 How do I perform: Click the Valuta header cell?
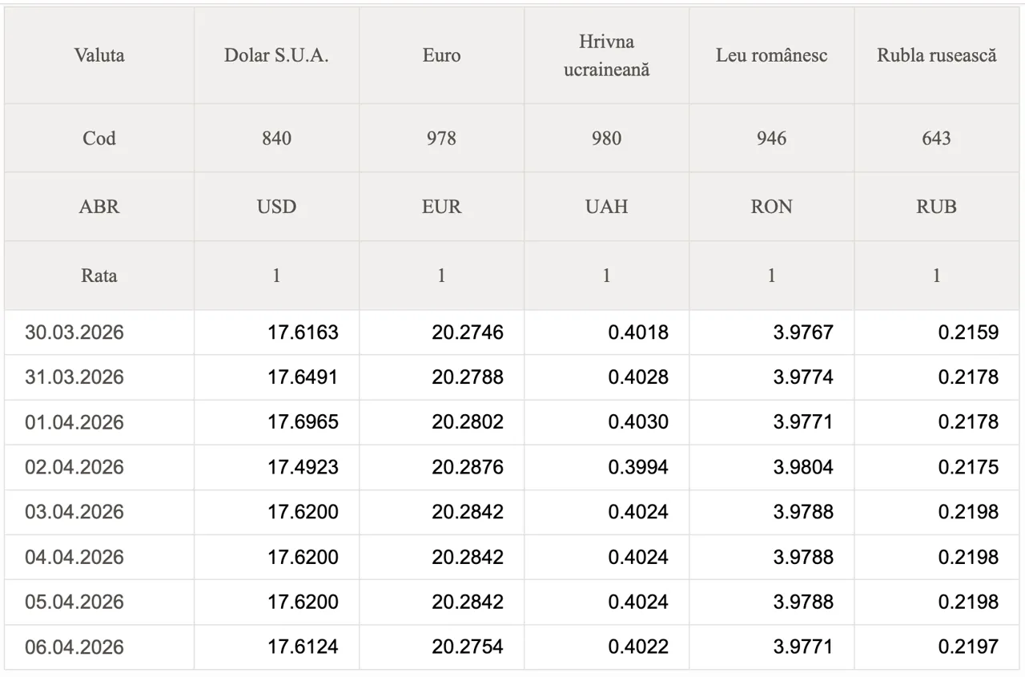[99, 55]
